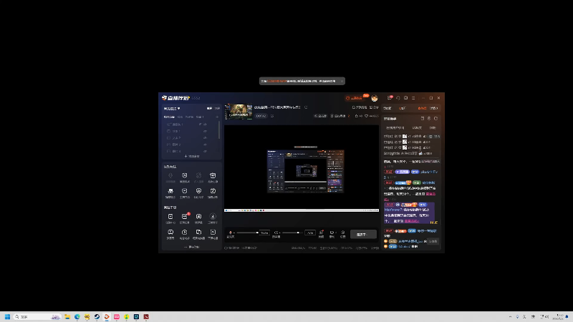Open the user avatar in title bar
Image resolution: width=573 pixels, height=322 pixels.
pos(375,98)
